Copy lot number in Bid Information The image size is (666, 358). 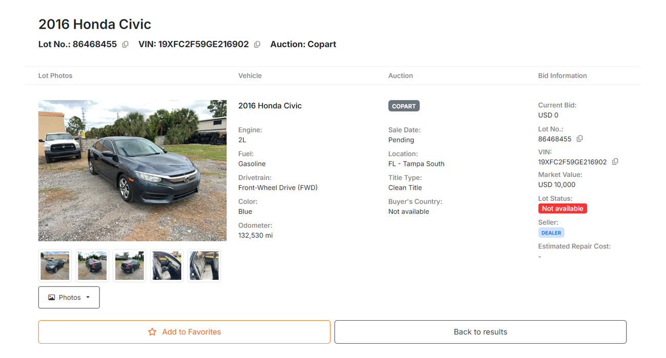(x=579, y=139)
